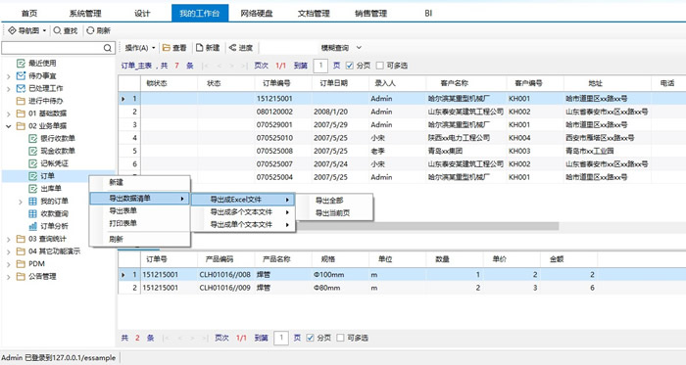Click page number field in bottom pager
The width and height of the screenshot is (686, 365).
click(281, 338)
